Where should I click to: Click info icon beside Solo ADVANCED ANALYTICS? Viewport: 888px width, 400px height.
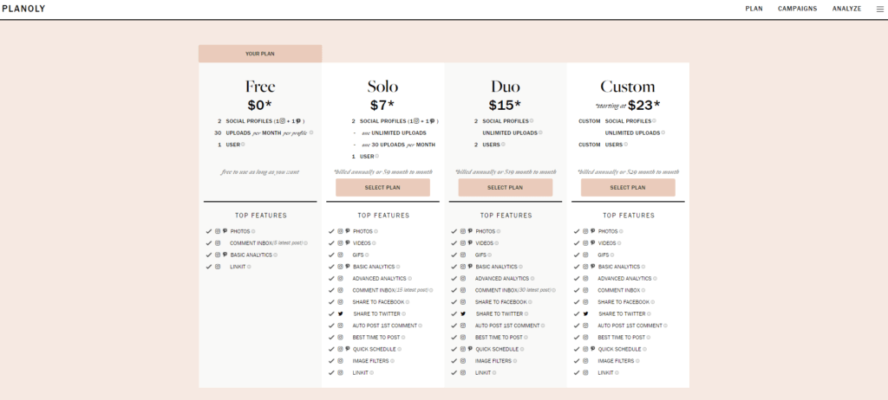click(410, 279)
